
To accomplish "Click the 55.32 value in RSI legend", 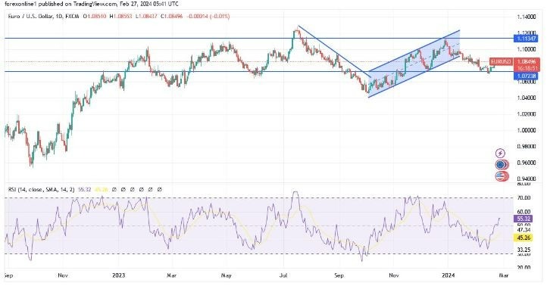I will click(85, 189).
